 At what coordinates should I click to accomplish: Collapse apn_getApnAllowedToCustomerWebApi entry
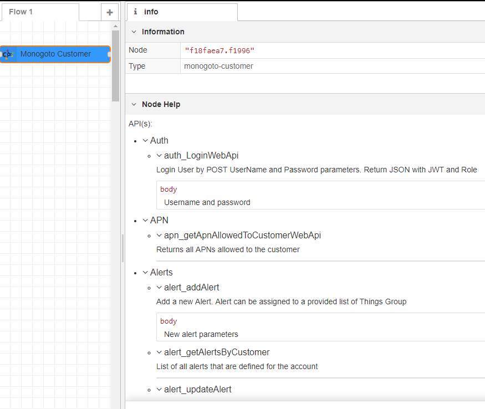[x=159, y=236]
